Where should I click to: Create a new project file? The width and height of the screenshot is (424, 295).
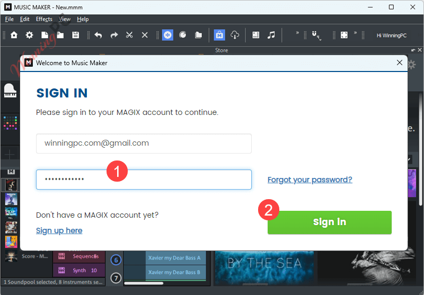pyautogui.click(x=45, y=35)
